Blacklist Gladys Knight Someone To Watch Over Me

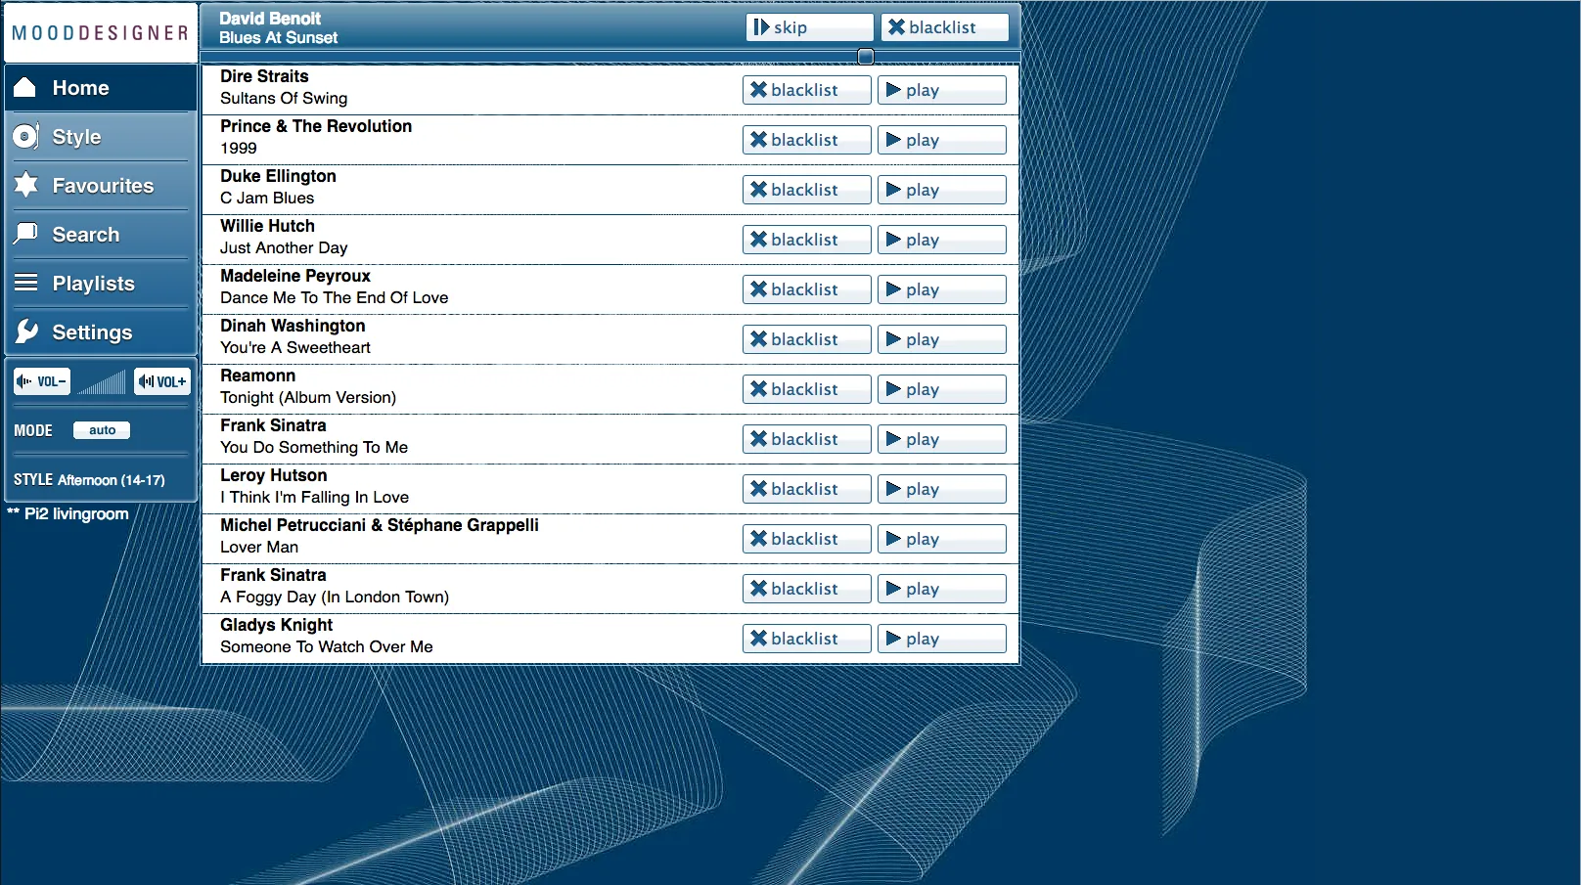click(x=807, y=639)
